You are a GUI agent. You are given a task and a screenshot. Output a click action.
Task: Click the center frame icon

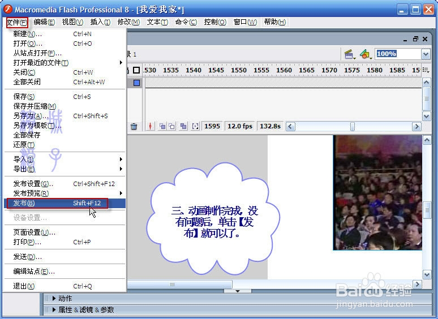151,127
